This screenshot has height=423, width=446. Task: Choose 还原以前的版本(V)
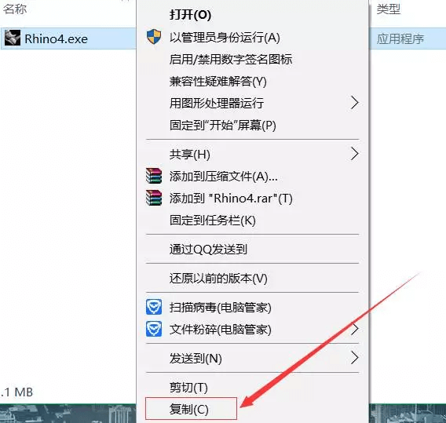click(218, 278)
